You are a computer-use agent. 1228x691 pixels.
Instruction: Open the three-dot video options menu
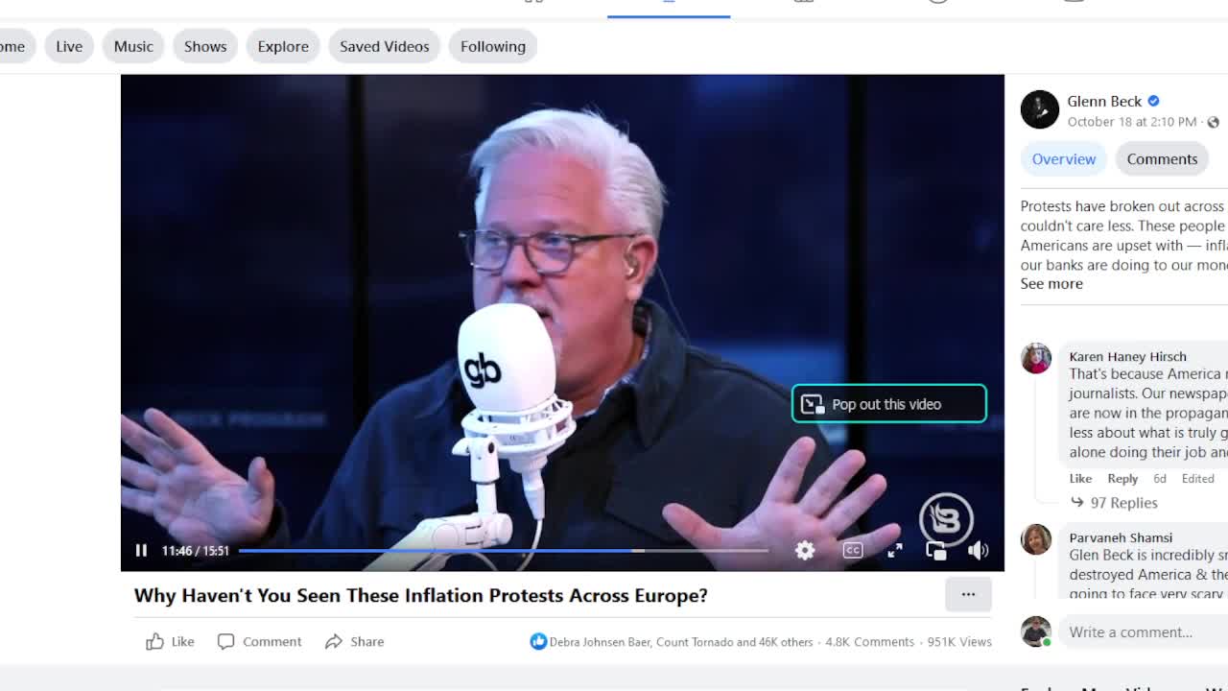[968, 594]
